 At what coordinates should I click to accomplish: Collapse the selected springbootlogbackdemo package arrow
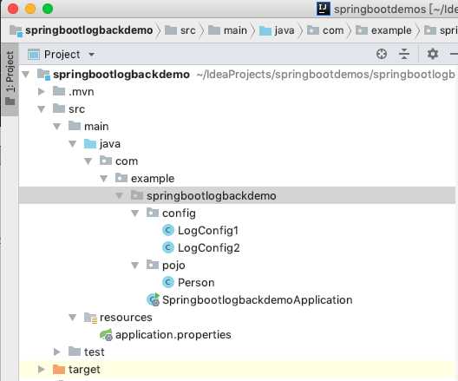point(119,196)
